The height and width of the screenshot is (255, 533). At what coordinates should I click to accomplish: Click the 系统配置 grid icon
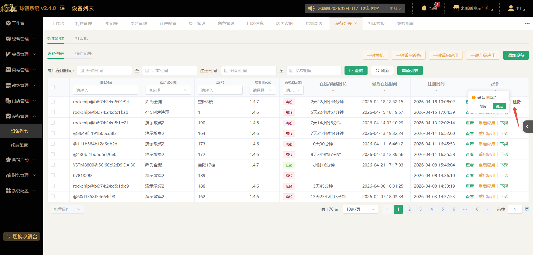[x=8, y=191]
